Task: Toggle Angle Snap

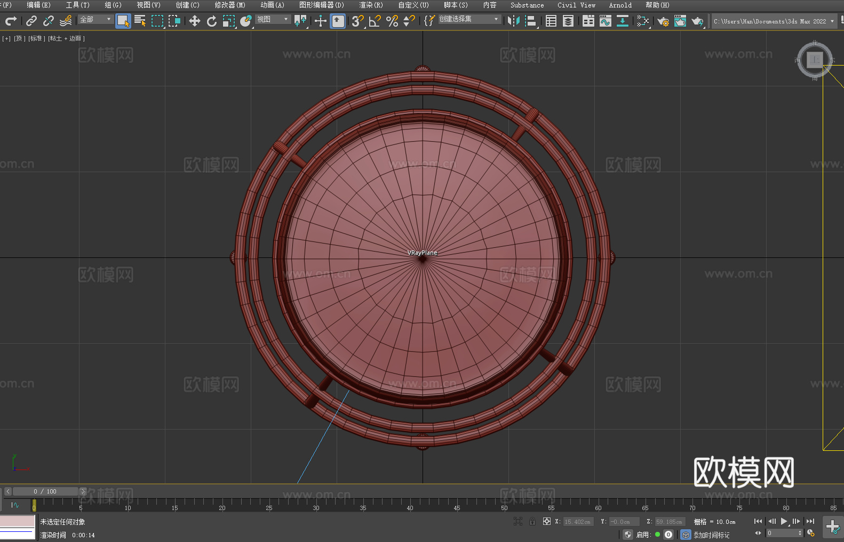Action: click(375, 21)
